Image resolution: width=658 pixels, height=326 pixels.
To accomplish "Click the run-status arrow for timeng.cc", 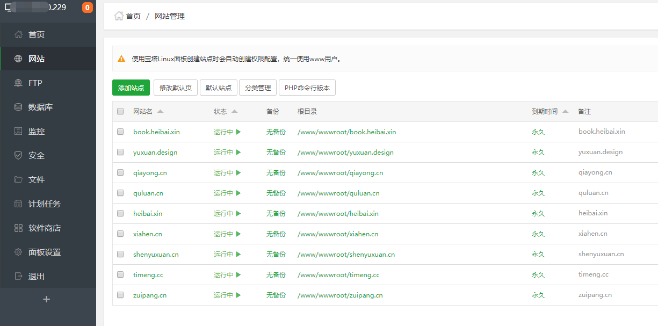I will [x=238, y=274].
